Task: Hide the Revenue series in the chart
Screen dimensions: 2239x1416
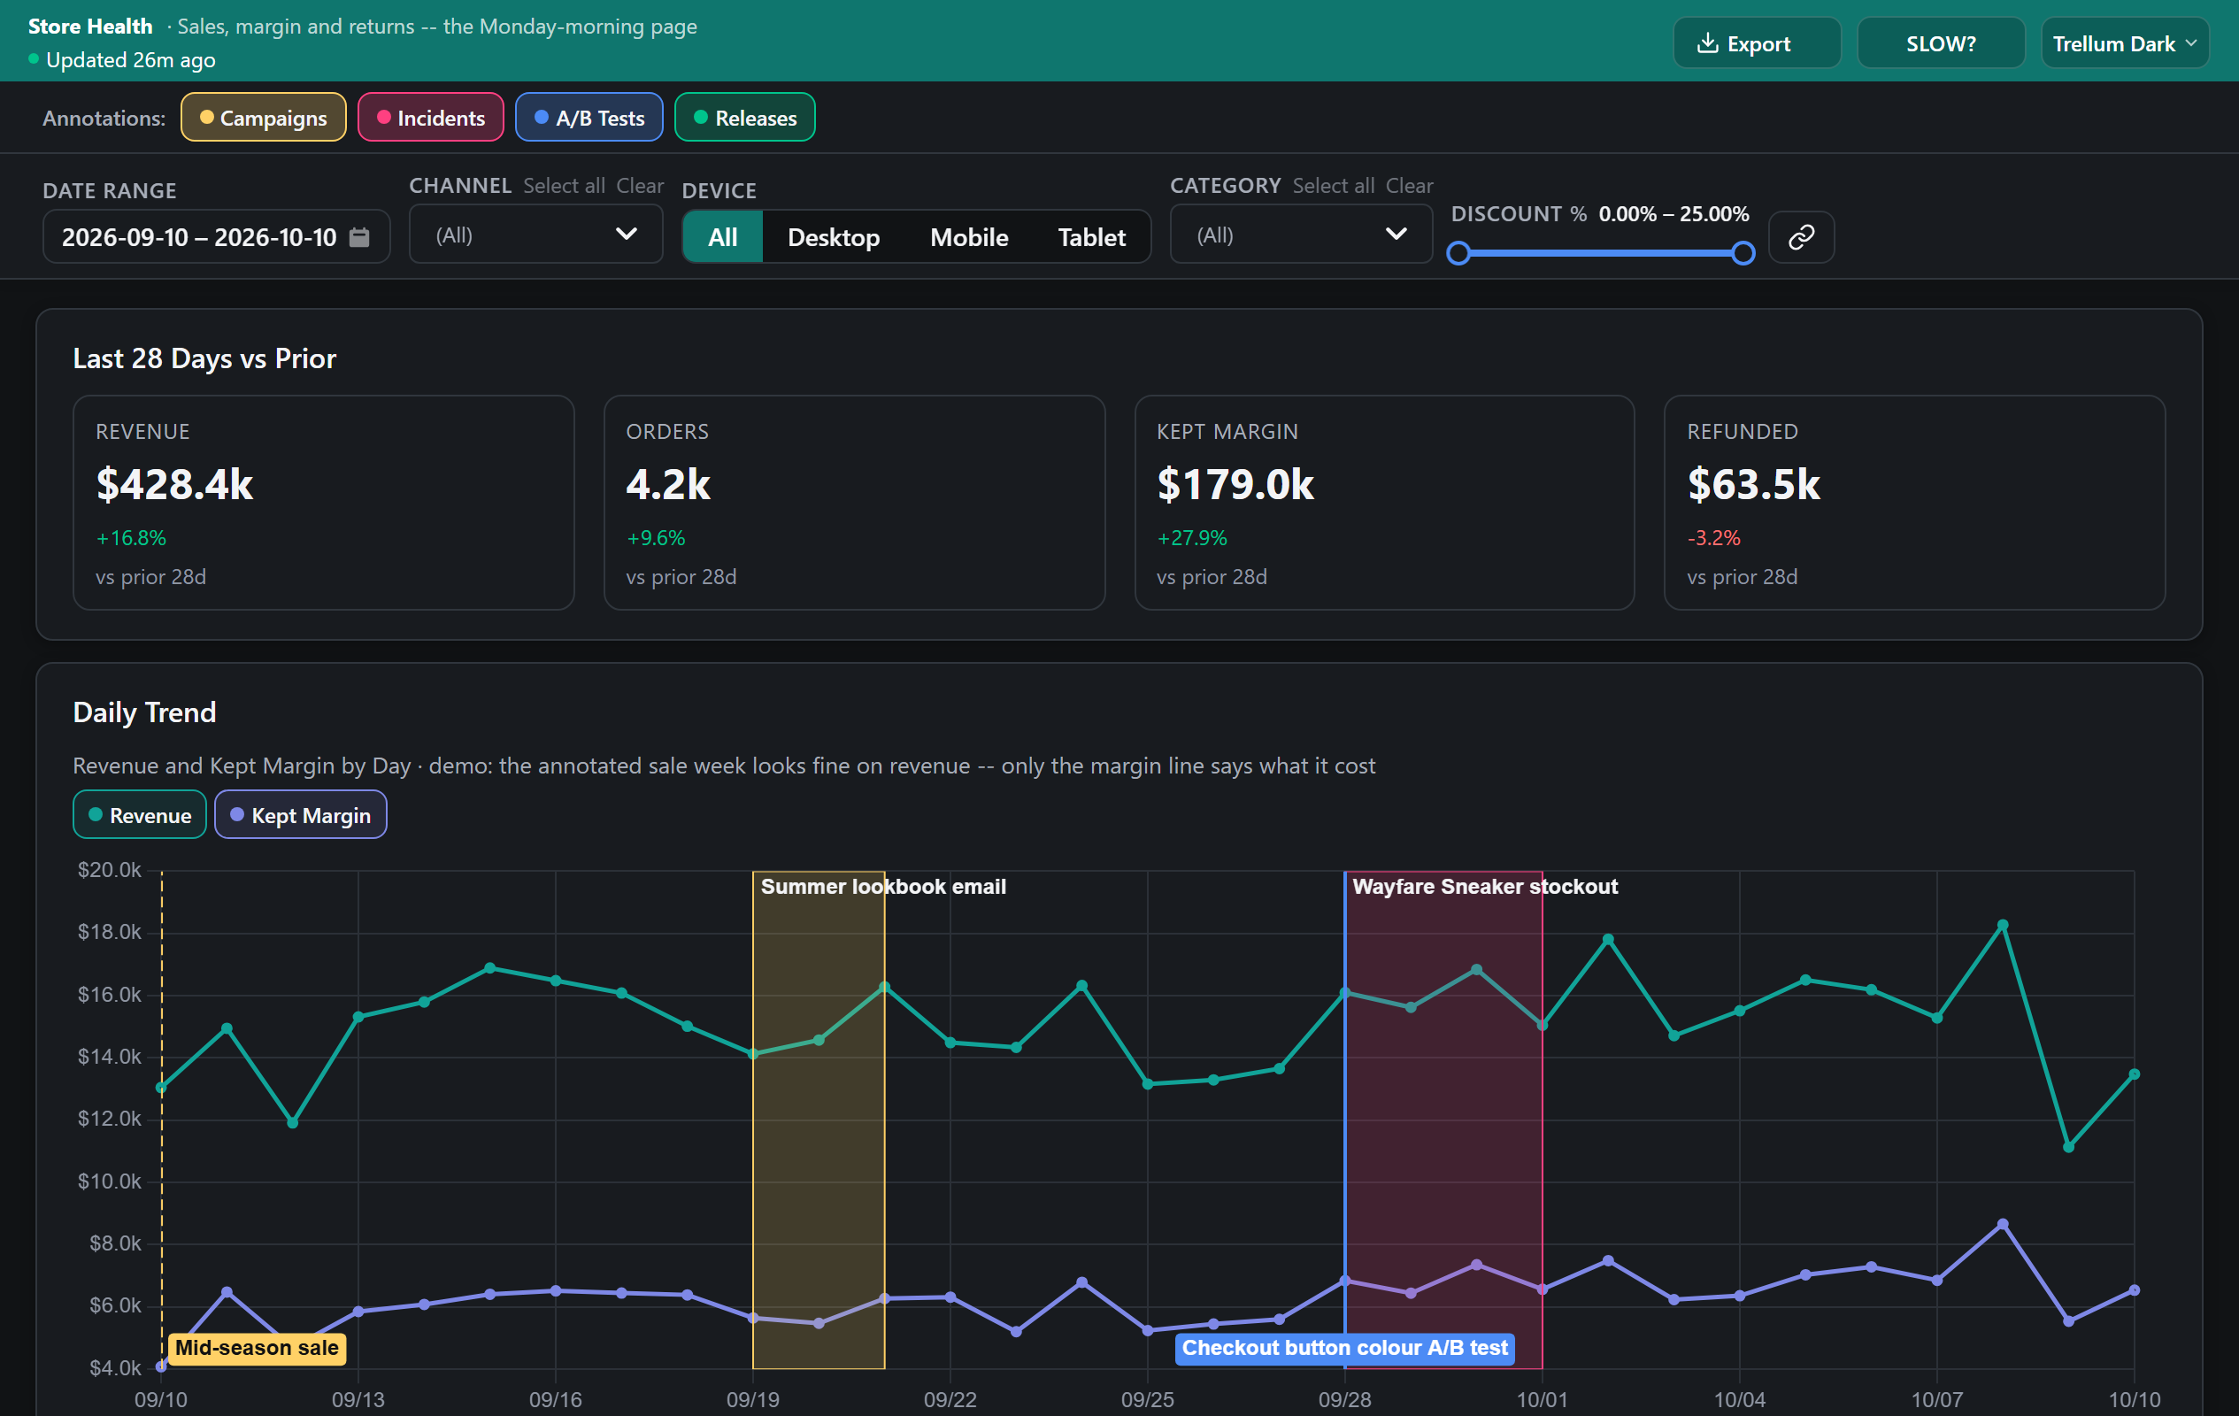Action: [x=140, y=814]
